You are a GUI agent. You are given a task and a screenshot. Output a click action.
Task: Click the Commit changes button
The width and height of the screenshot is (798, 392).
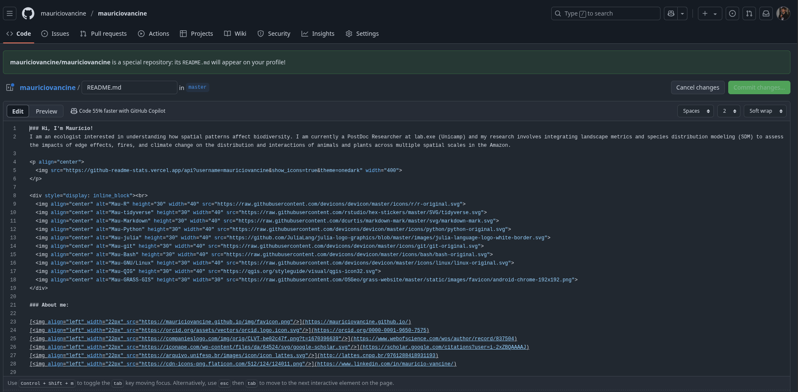tap(759, 87)
